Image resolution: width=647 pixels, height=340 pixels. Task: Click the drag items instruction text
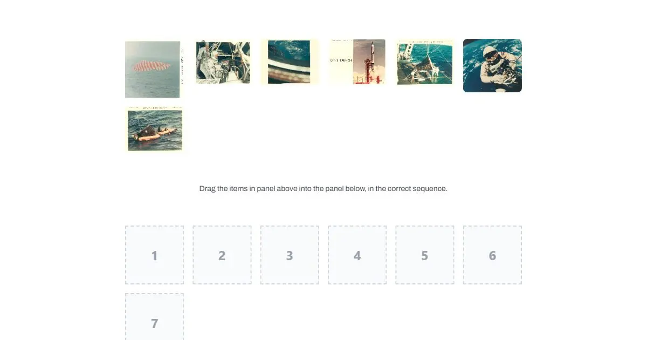tap(323, 189)
